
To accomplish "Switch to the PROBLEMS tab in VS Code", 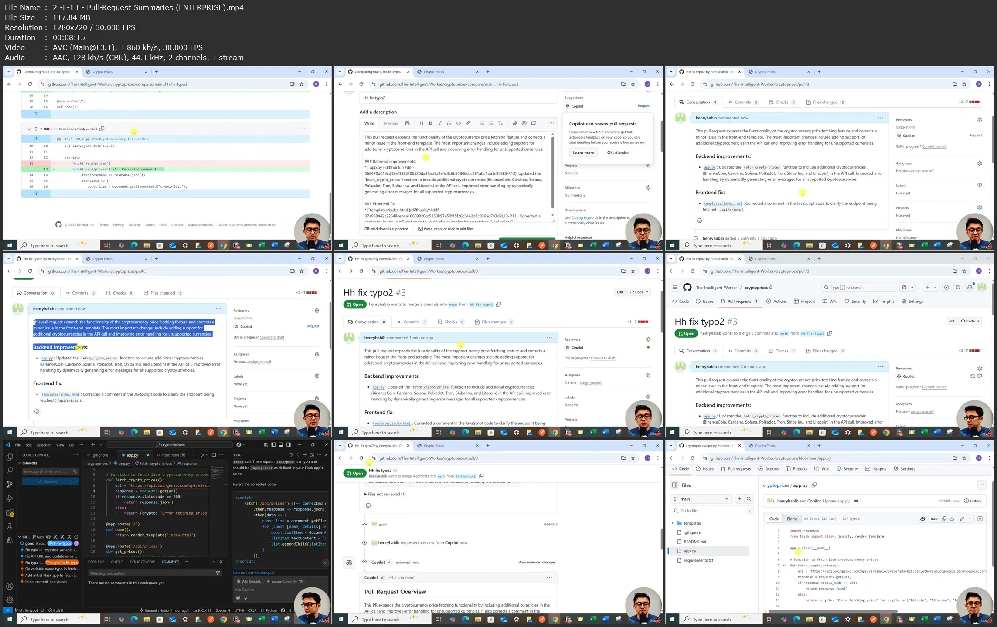I will click(x=96, y=562).
